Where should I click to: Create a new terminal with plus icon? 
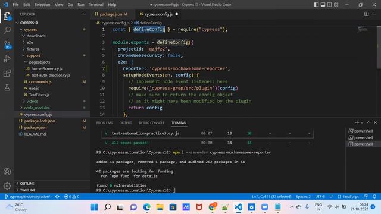coord(357,122)
